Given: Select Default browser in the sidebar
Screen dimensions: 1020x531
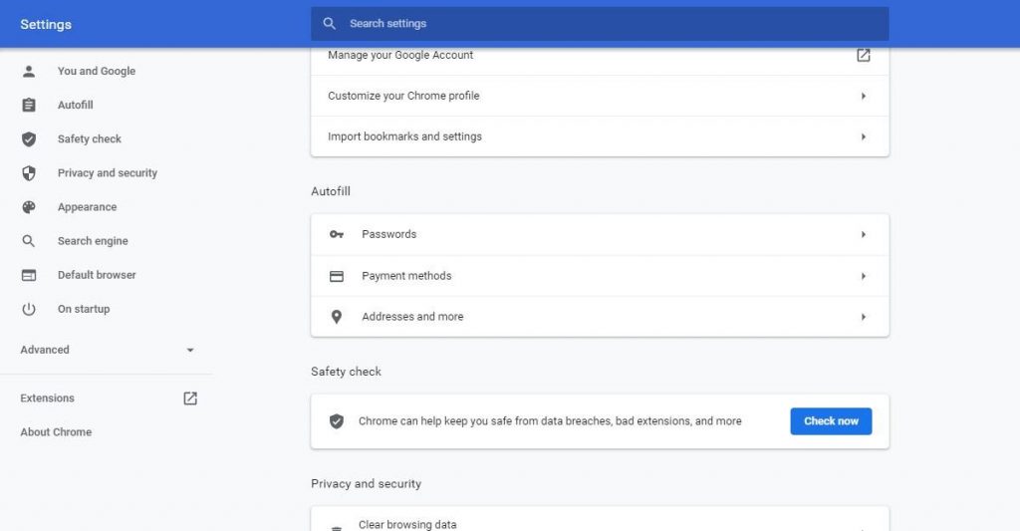Looking at the screenshot, I should (97, 275).
